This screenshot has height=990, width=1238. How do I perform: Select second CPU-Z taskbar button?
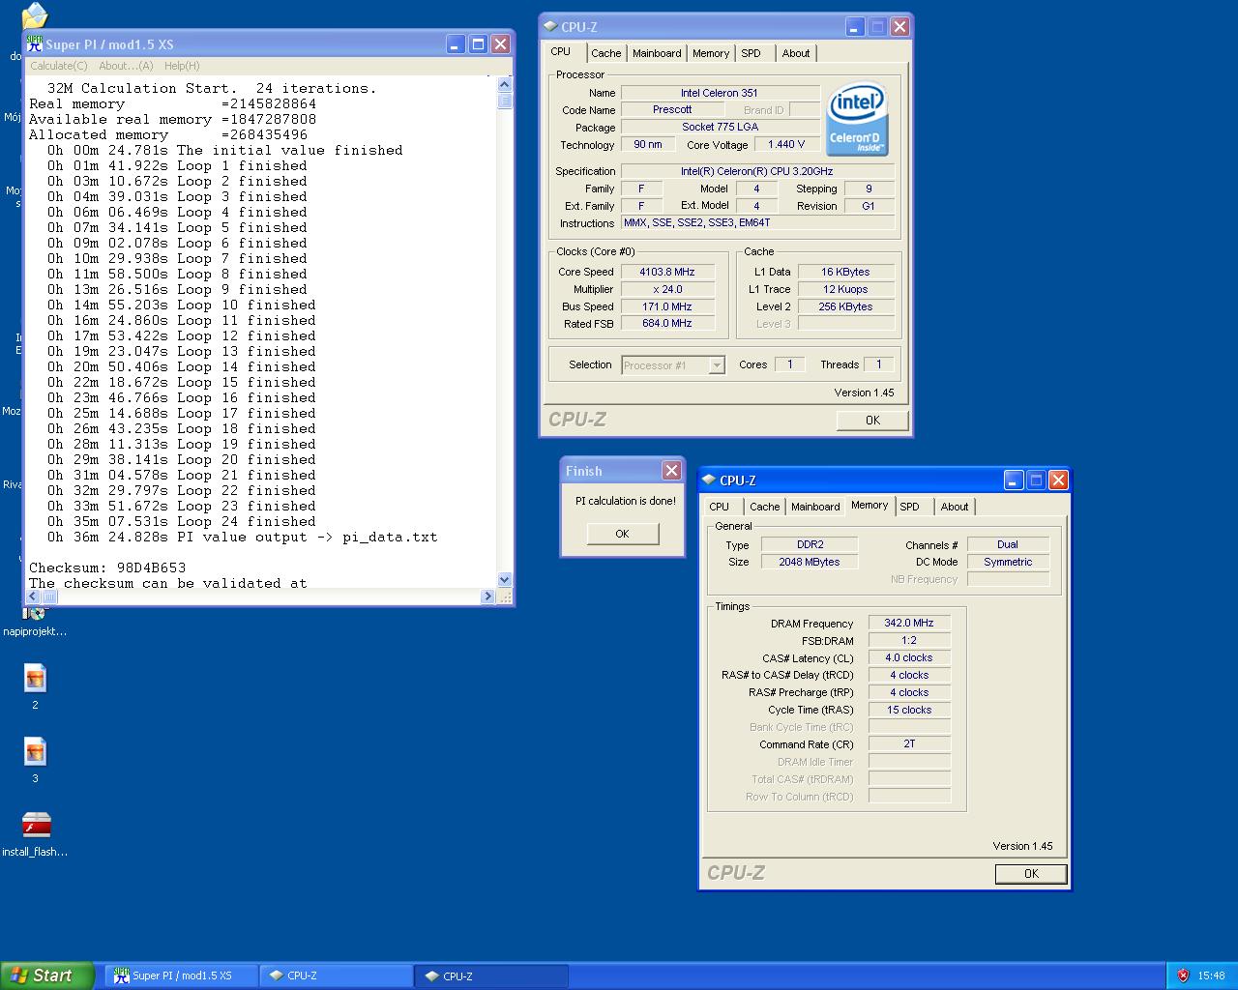click(491, 976)
